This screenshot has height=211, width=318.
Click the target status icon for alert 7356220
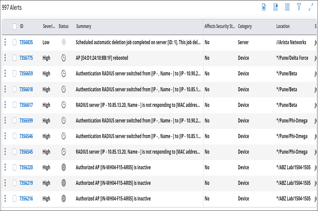64,167
